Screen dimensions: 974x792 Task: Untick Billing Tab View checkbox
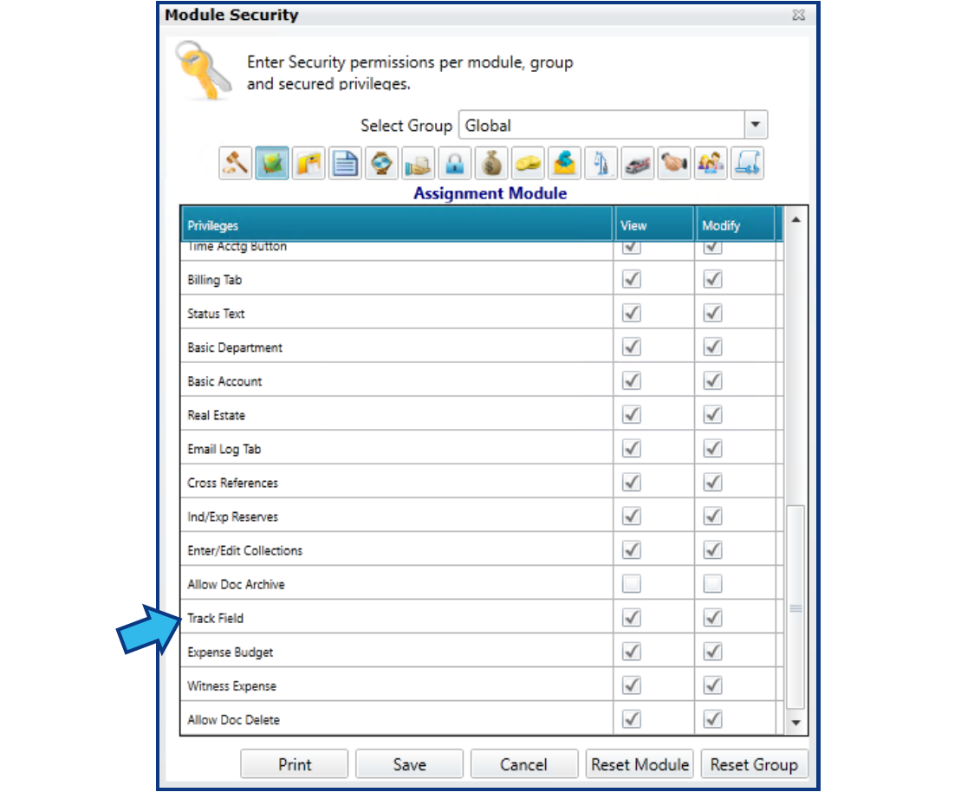(632, 280)
